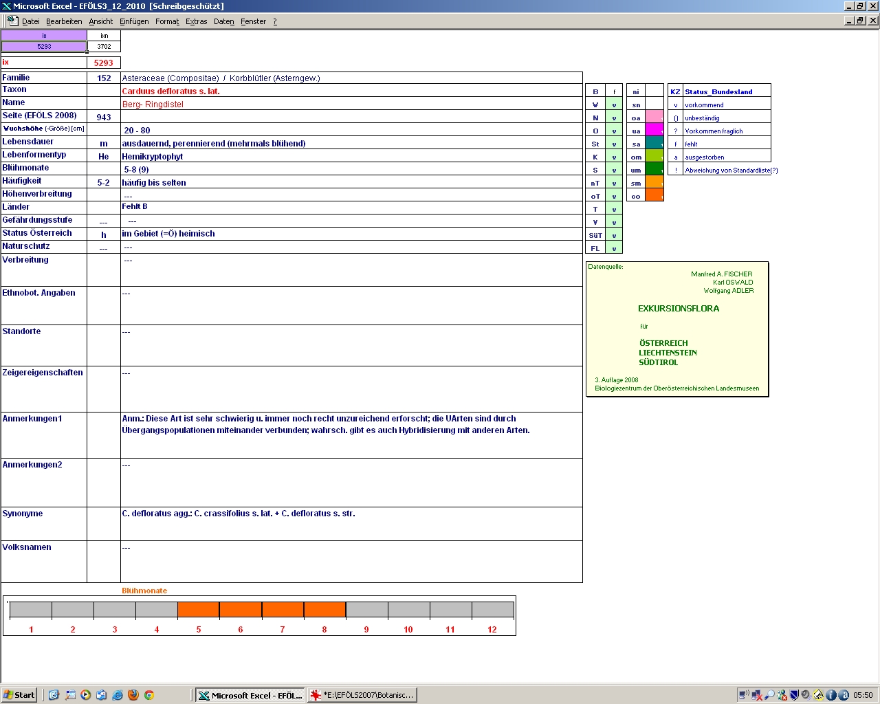
Task: Open Google Chrome from quick launch
Action: point(149,695)
